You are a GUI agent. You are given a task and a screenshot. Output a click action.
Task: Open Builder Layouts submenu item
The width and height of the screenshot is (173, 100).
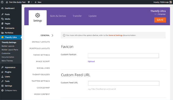click(x=8, y=46)
